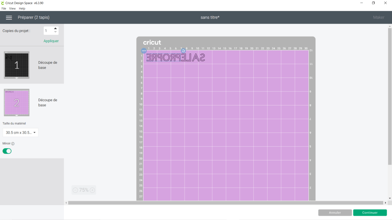This screenshot has height=220, width=392.
Task: Open the File menu
Action: coord(4,8)
